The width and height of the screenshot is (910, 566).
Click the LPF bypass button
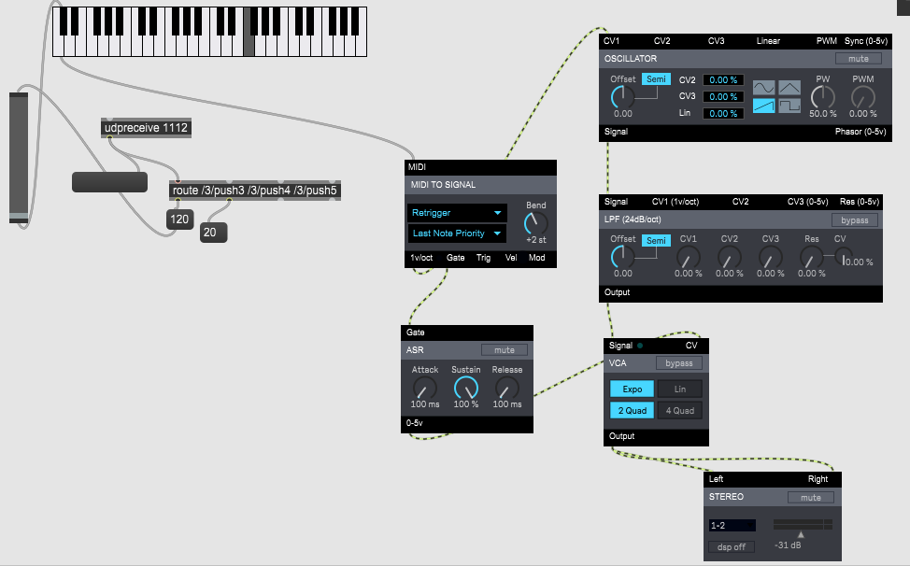tap(855, 220)
